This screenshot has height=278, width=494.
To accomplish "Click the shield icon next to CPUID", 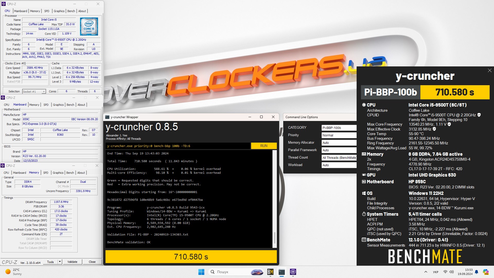I will tap(479, 115).
